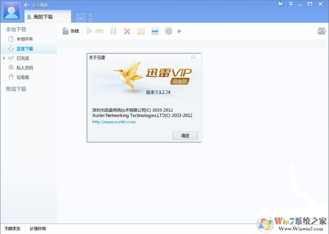Open the 菜单 main menu
This screenshot has height=234, width=329.
[x=321, y=31]
